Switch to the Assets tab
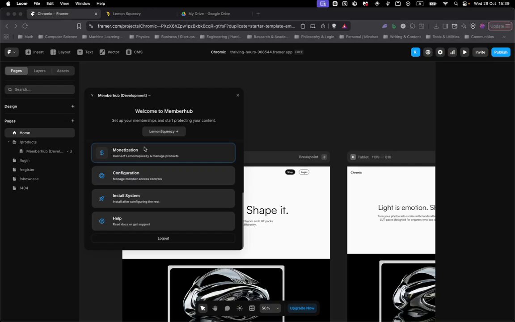The image size is (515, 322). pyautogui.click(x=63, y=71)
